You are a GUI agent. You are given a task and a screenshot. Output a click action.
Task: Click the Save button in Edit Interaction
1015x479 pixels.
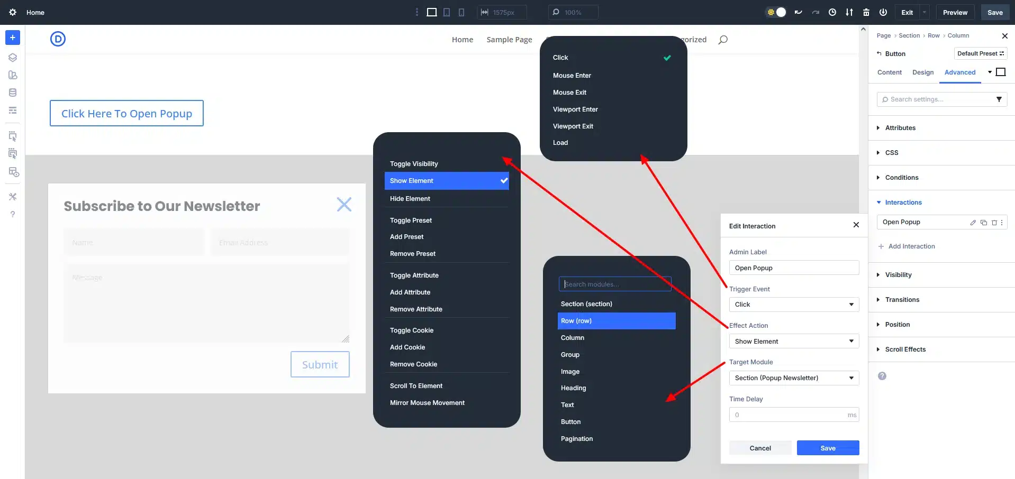[x=827, y=447]
